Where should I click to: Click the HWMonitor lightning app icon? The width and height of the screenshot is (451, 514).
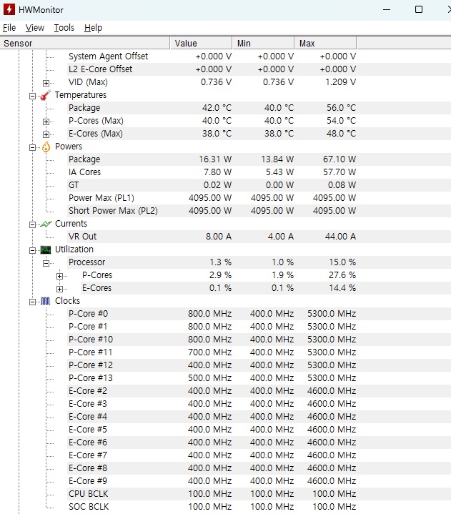coord(9,9)
